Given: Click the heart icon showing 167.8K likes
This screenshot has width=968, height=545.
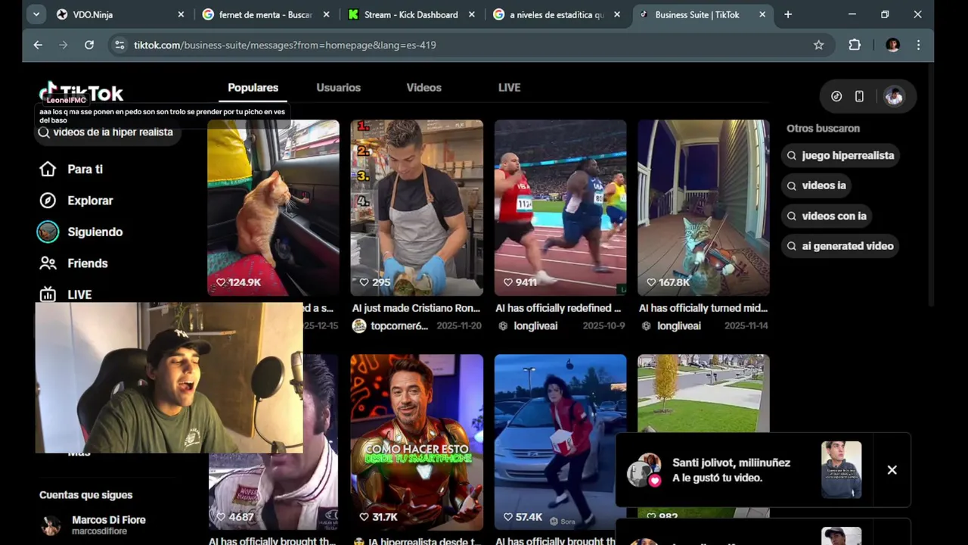Looking at the screenshot, I should coord(651,282).
